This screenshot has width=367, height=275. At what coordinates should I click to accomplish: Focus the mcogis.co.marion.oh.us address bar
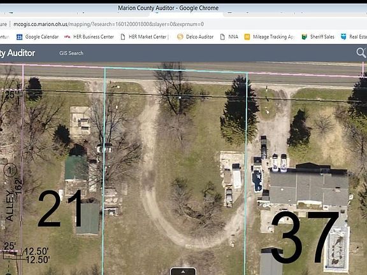108,24
